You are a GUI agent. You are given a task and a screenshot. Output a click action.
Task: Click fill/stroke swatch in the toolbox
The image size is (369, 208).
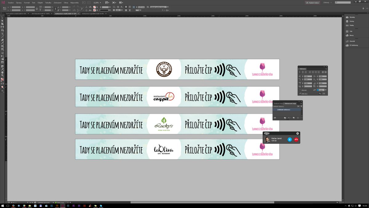coord(2,79)
